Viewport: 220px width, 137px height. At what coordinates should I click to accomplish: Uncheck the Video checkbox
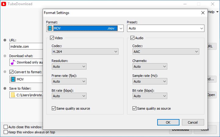click(52, 38)
